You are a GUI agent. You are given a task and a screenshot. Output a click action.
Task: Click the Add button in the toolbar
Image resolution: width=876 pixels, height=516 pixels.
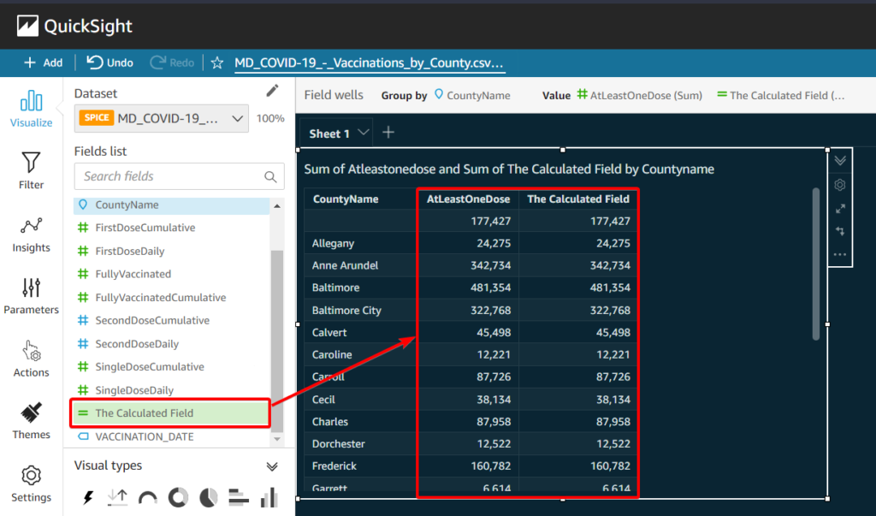click(x=42, y=62)
